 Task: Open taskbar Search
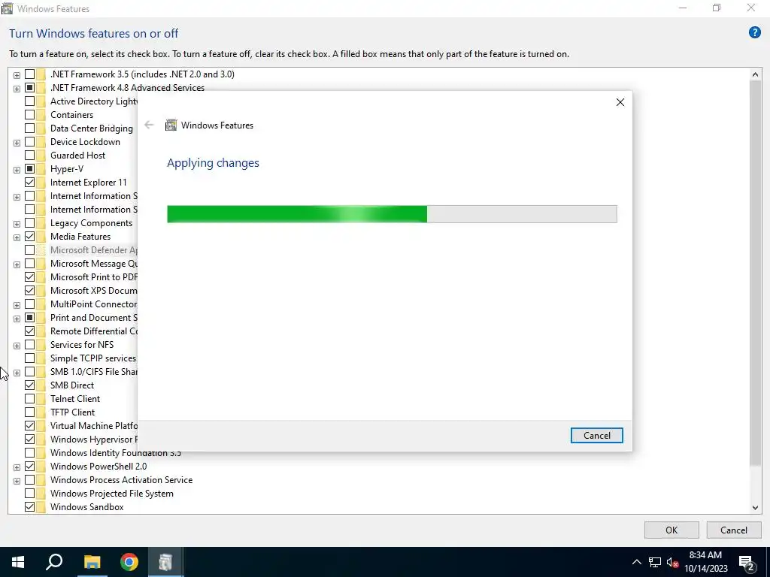coord(54,562)
